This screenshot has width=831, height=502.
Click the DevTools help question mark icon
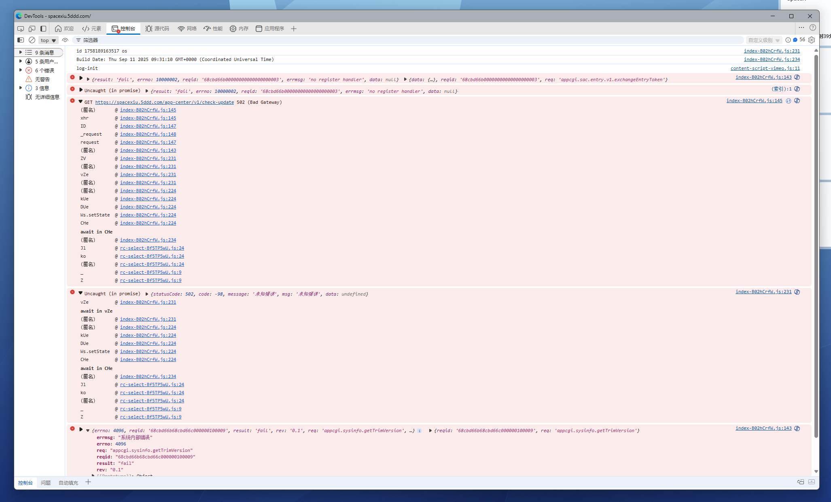(x=813, y=28)
